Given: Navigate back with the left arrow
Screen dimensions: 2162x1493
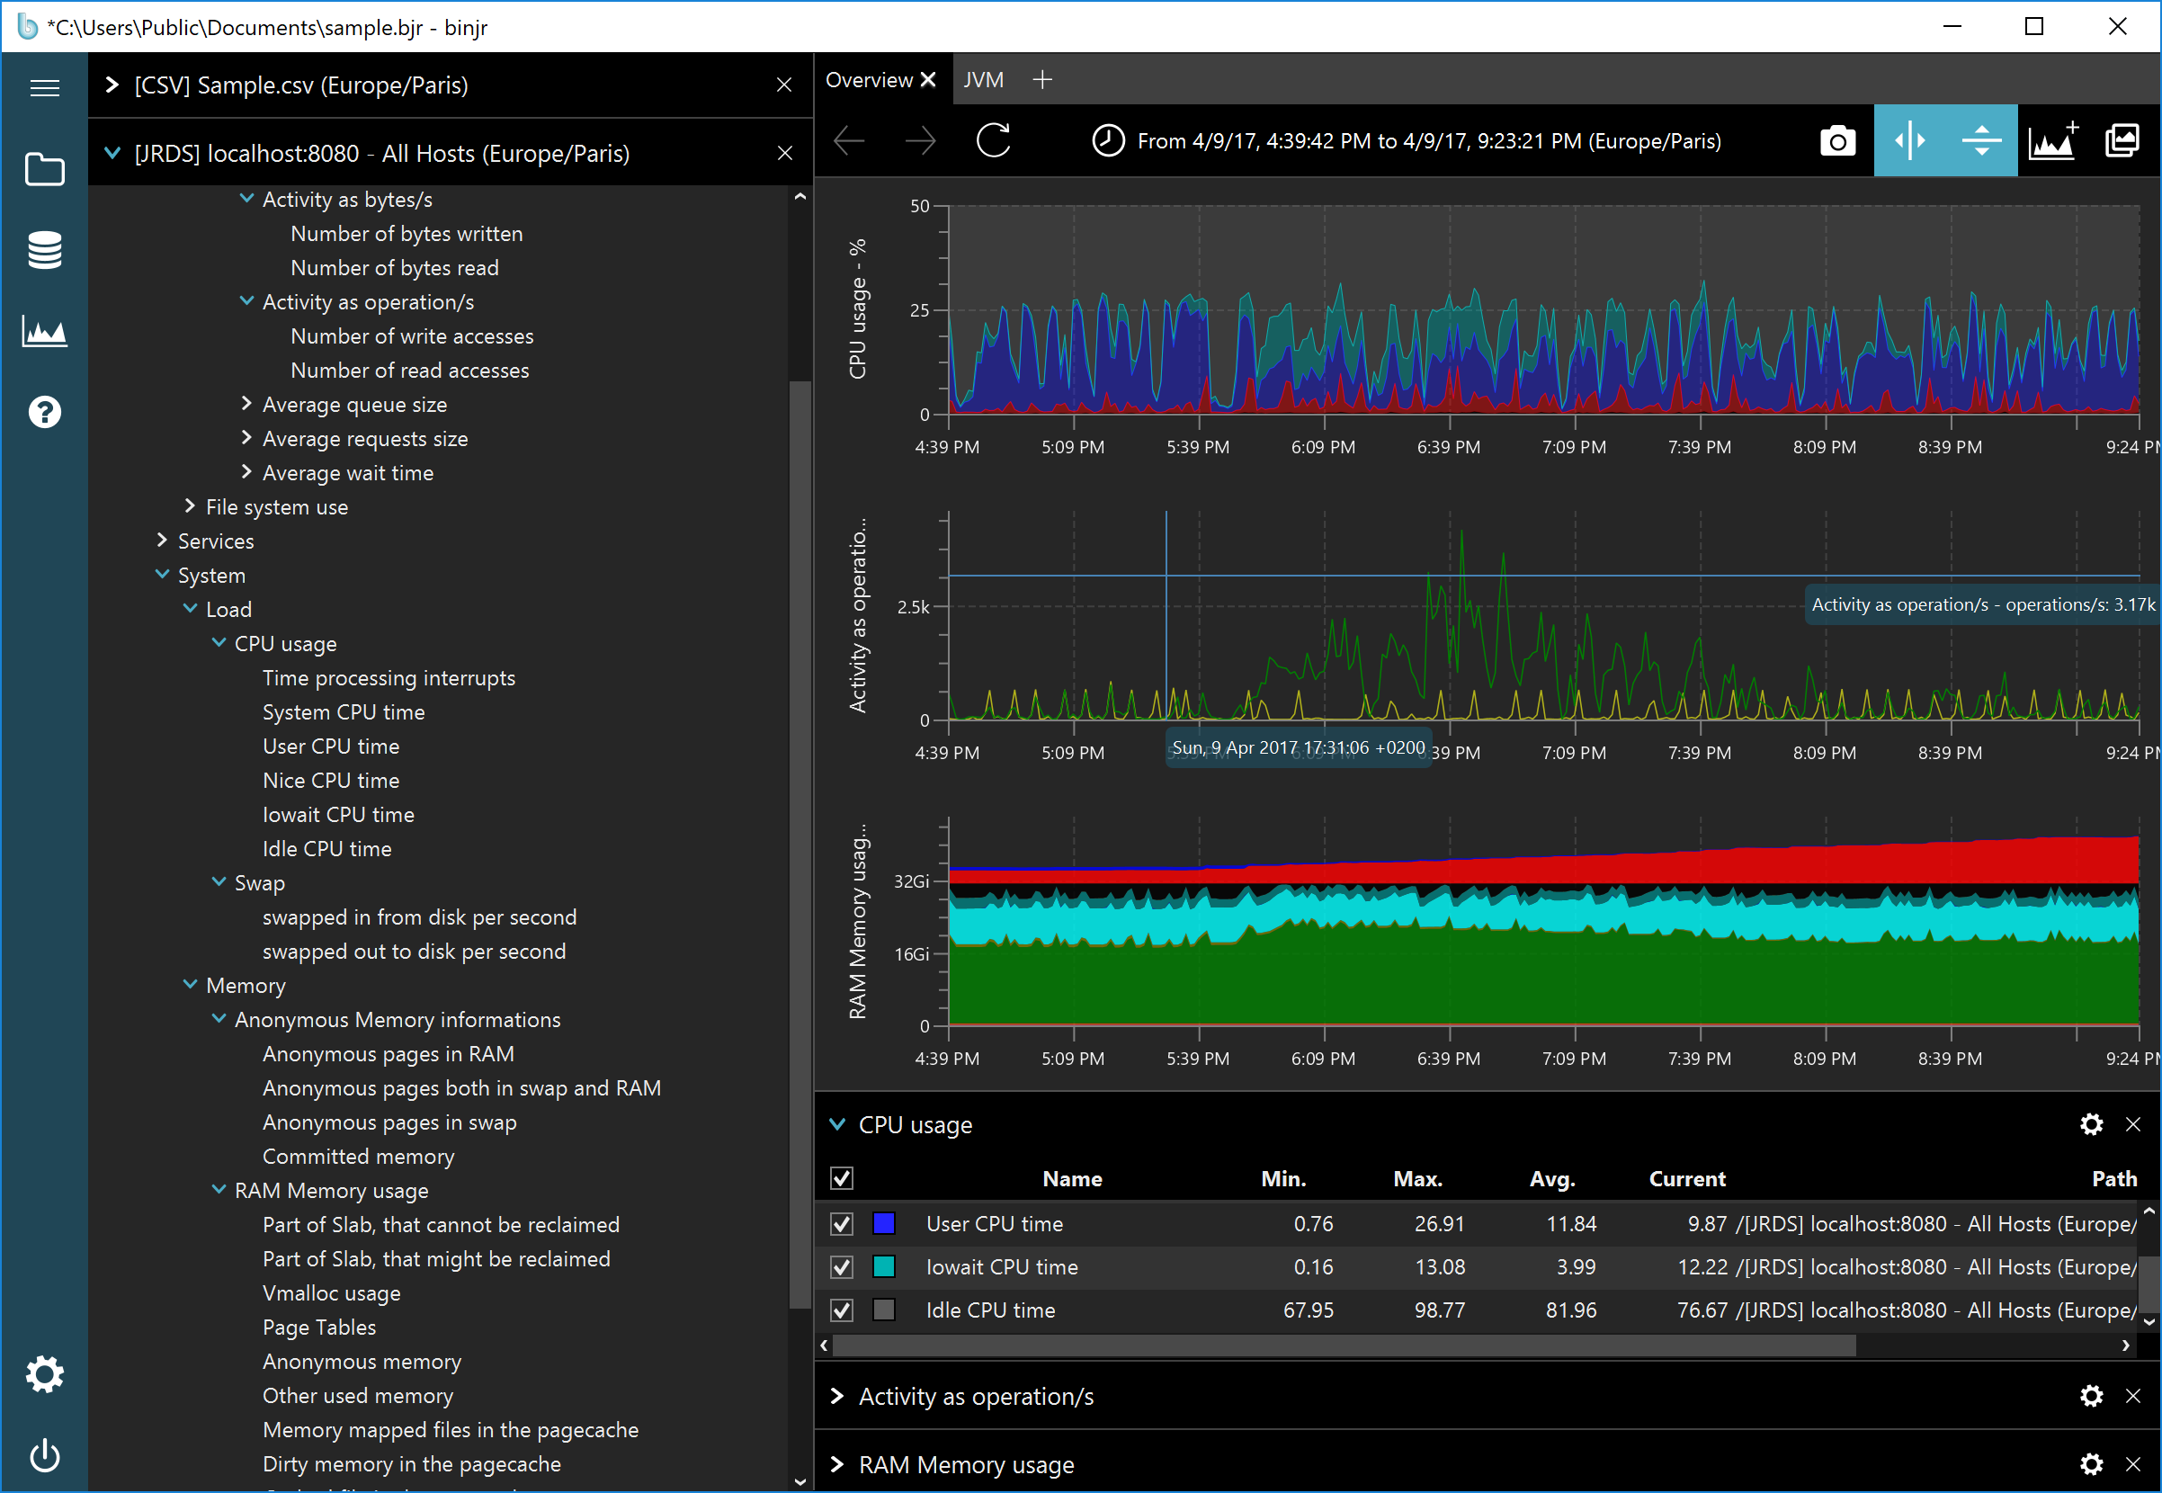Looking at the screenshot, I should tap(849, 141).
